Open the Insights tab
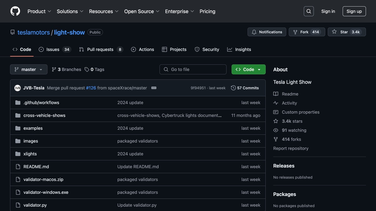This screenshot has height=211, width=376. [x=239, y=49]
